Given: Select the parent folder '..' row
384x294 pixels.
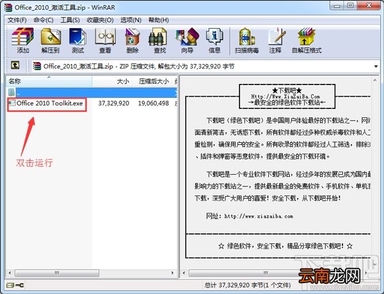Looking at the screenshot, I should [x=91, y=92].
